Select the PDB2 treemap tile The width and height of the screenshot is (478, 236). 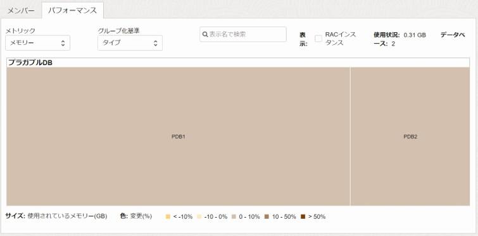[410, 137]
